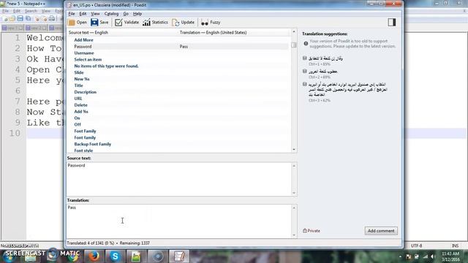Toggle the sidebar panel icon
This screenshot has width=468, height=263.
click(x=392, y=22)
